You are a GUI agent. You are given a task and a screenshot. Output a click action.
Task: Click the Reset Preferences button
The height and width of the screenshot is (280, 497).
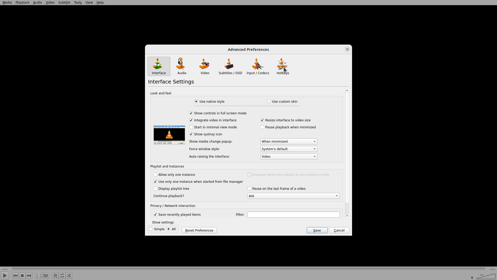click(x=199, y=230)
